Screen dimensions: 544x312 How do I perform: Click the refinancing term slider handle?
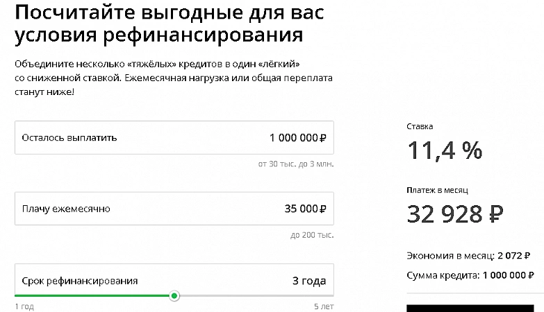click(174, 296)
